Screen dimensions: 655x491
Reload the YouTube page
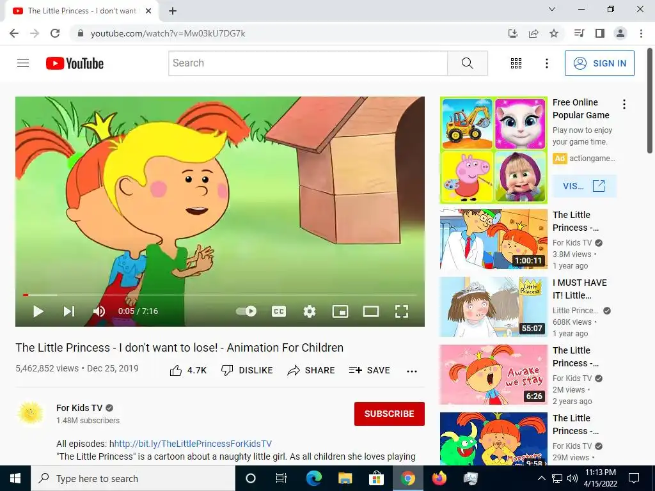55,33
